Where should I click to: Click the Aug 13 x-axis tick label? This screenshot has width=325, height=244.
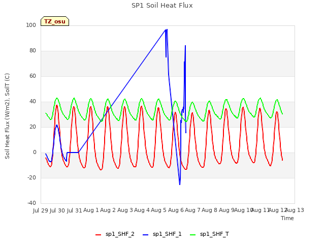coord(295,210)
